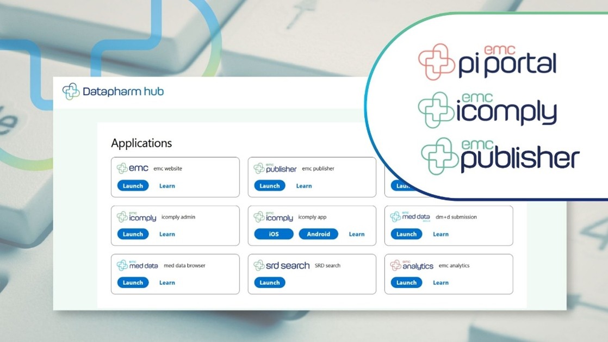Click the Datapharm hub logo
This screenshot has width=608, height=342.
pyautogui.click(x=113, y=91)
